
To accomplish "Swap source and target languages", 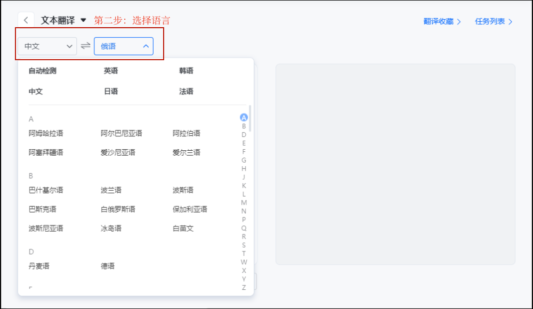I will click(84, 46).
